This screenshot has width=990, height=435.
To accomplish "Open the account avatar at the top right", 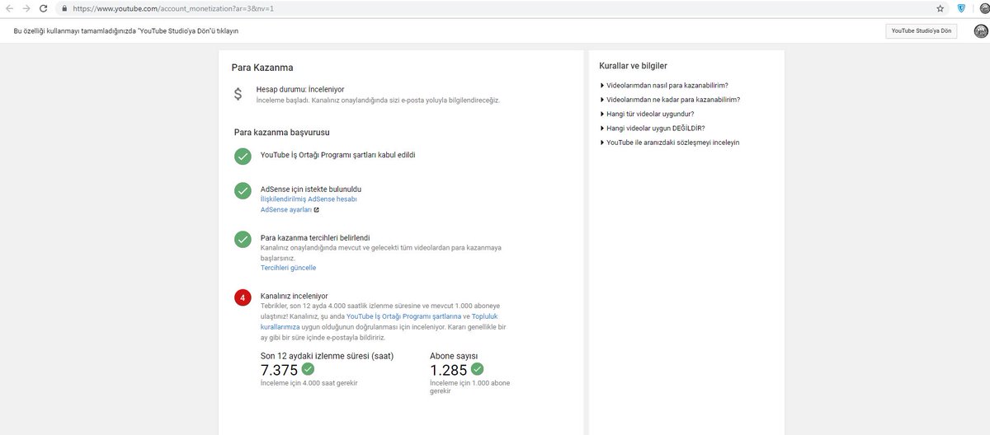I will click(x=981, y=31).
